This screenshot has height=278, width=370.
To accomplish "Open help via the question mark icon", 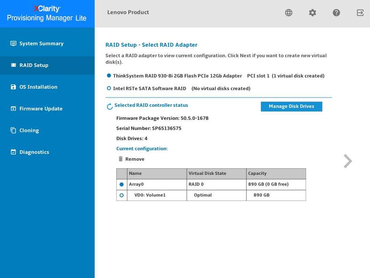I will coord(336,13).
